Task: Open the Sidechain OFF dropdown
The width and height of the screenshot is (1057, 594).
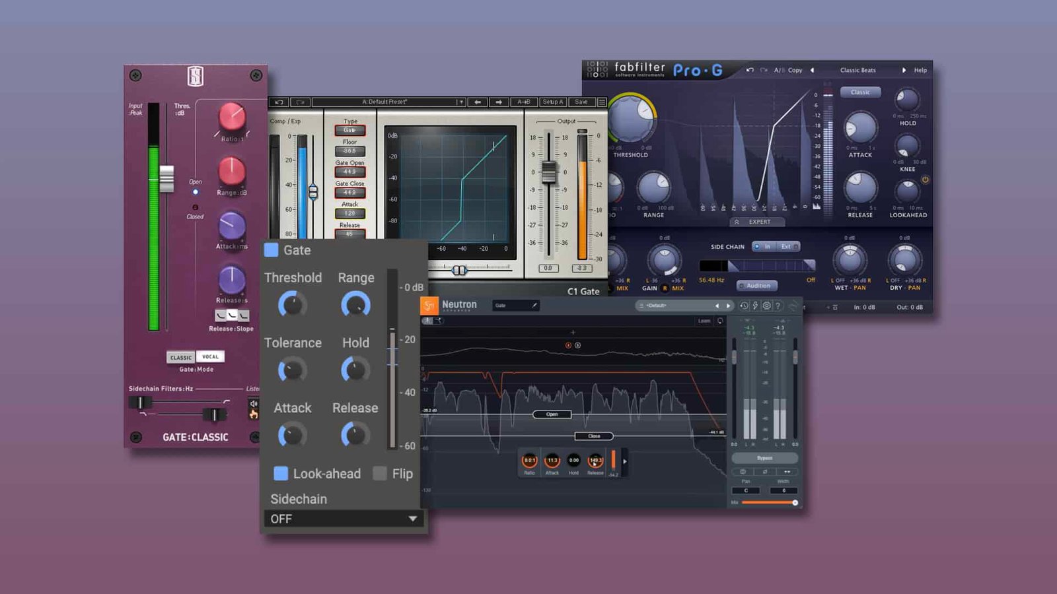Action: [x=343, y=519]
